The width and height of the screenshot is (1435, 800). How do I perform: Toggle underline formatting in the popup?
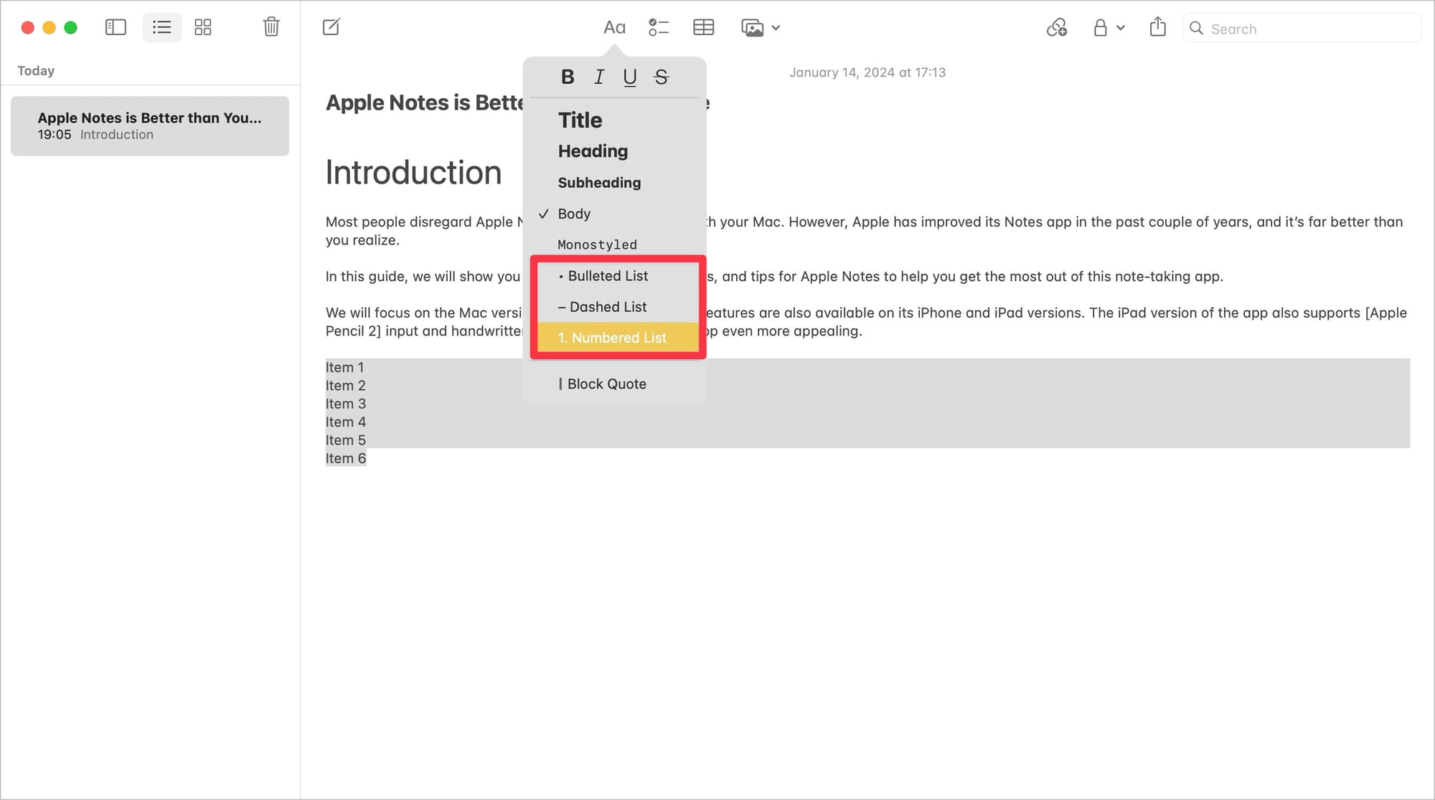[x=630, y=77]
